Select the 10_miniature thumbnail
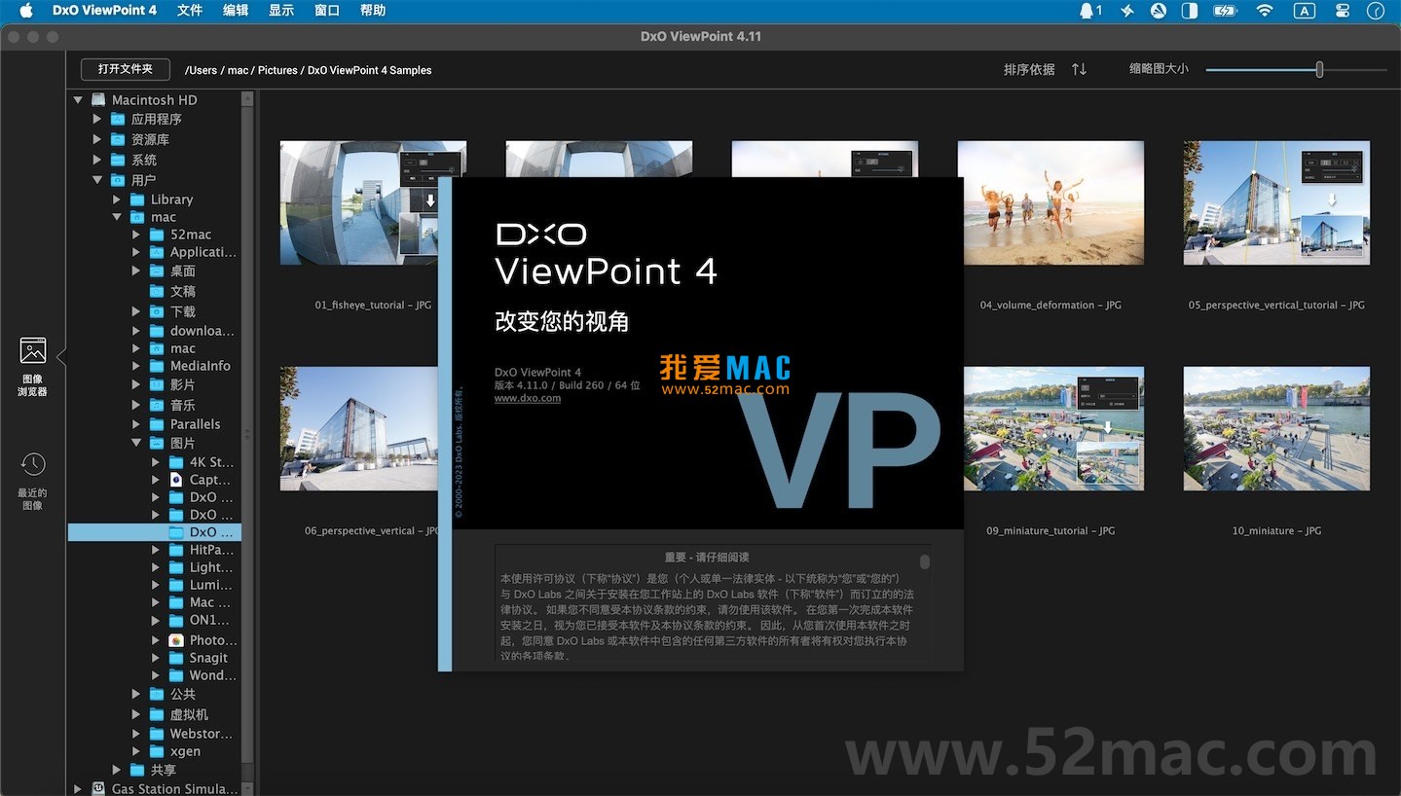Screen dimensions: 1401x796 pos(1276,428)
